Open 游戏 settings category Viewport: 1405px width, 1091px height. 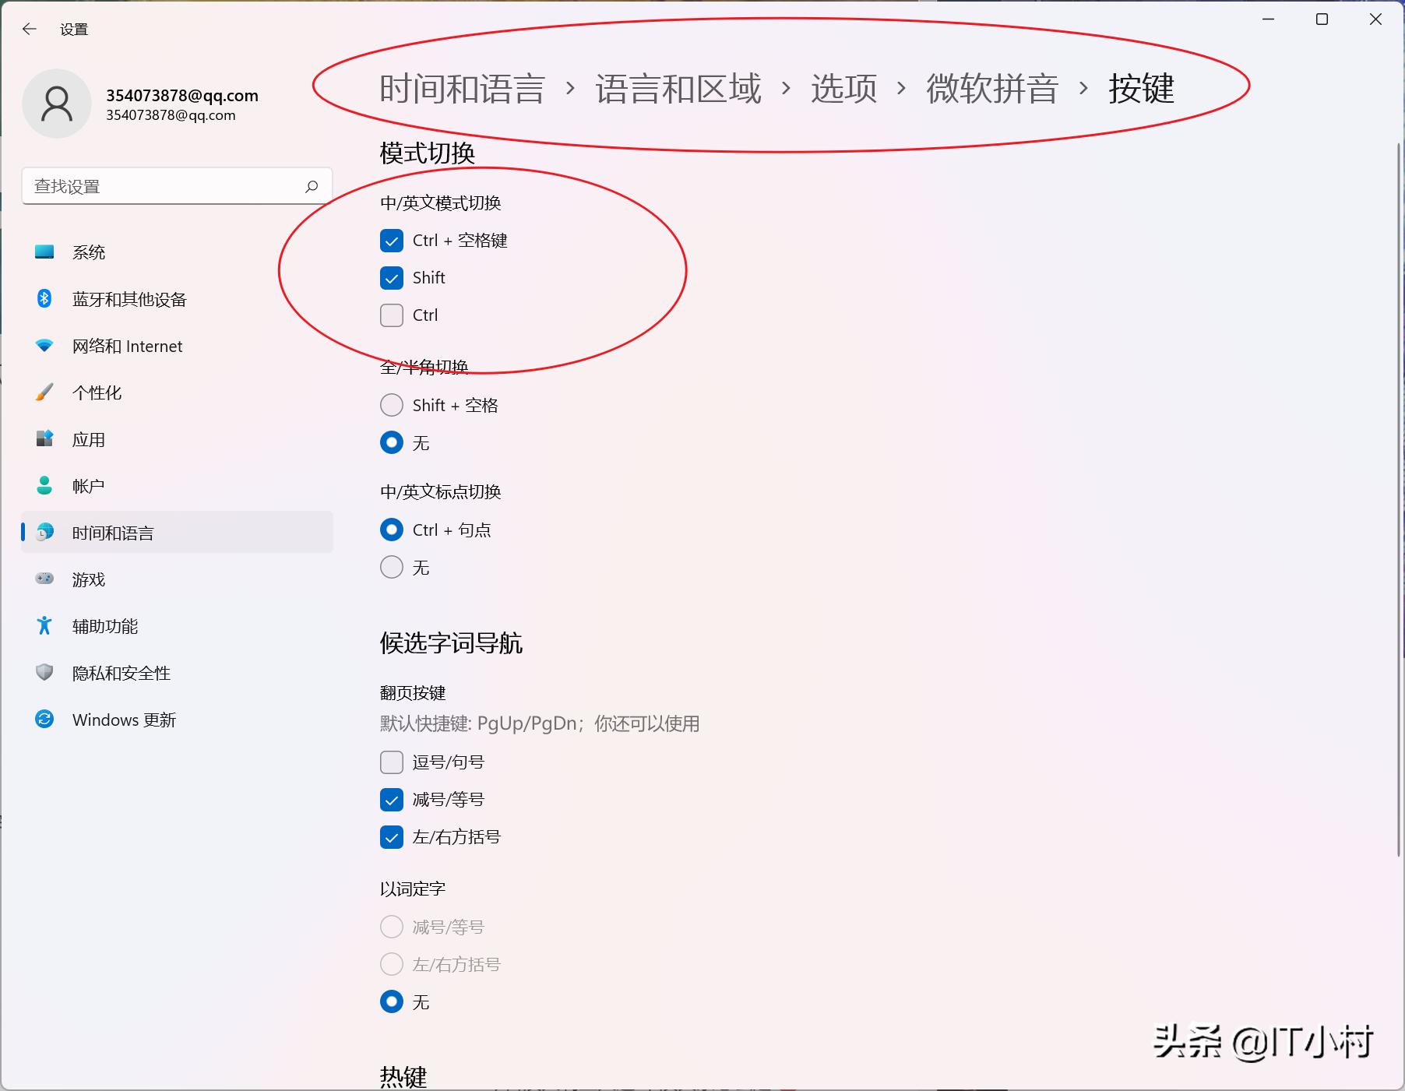(177, 579)
